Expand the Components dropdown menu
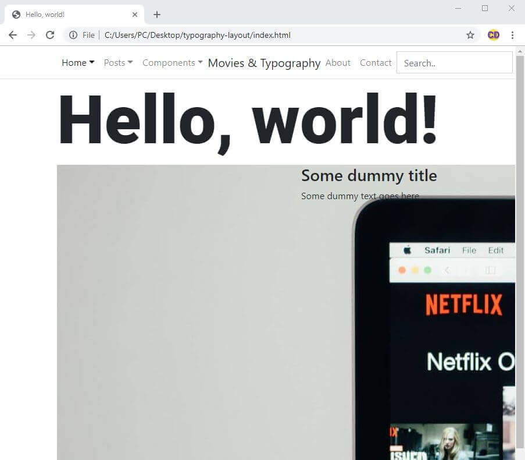The height and width of the screenshot is (460, 525). click(x=173, y=63)
